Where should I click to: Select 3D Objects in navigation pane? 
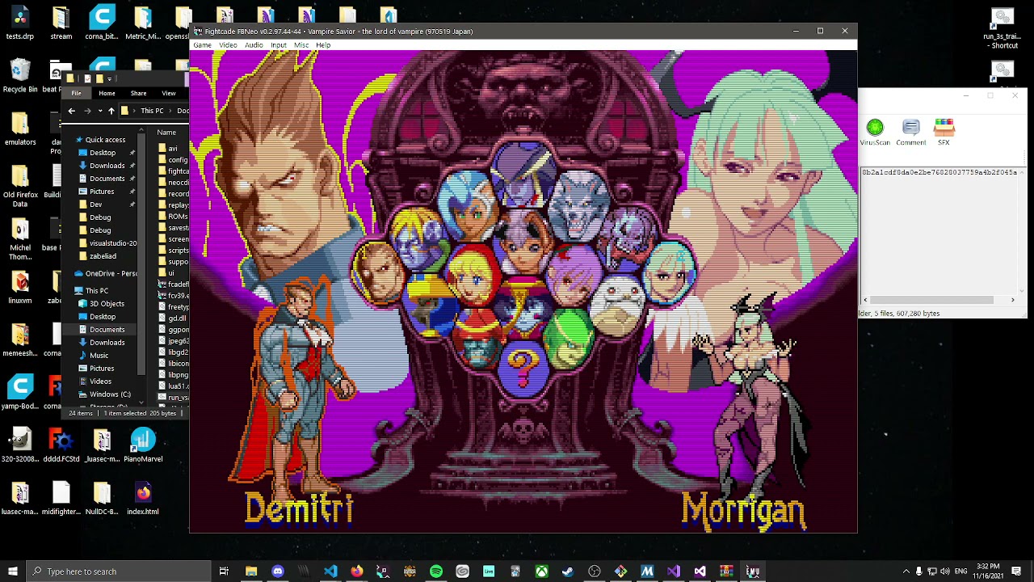pos(107,304)
